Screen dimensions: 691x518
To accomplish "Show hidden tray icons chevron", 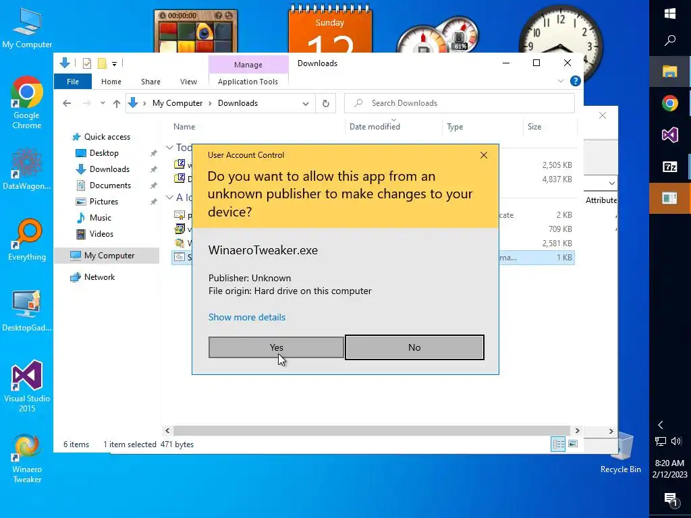I will (660, 425).
